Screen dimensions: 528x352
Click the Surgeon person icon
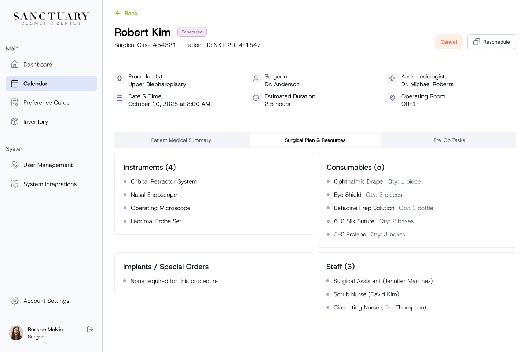click(256, 78)
